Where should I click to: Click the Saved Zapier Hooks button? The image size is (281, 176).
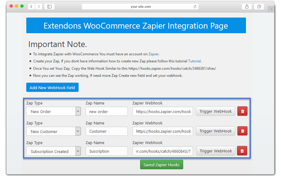click(161, 165)
